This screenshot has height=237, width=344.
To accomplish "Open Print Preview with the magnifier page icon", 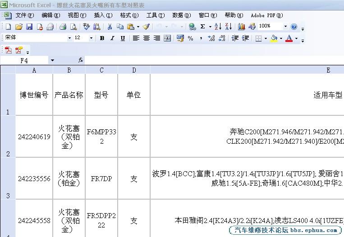I will (73, 27).
